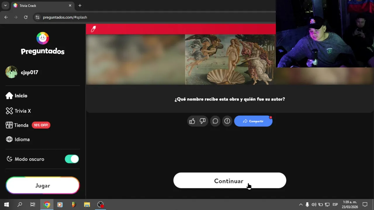Click the Birth of Venus painting image
Image resolution: width=374 pixels, height=210 pixels.
click(x=230, y=60)
